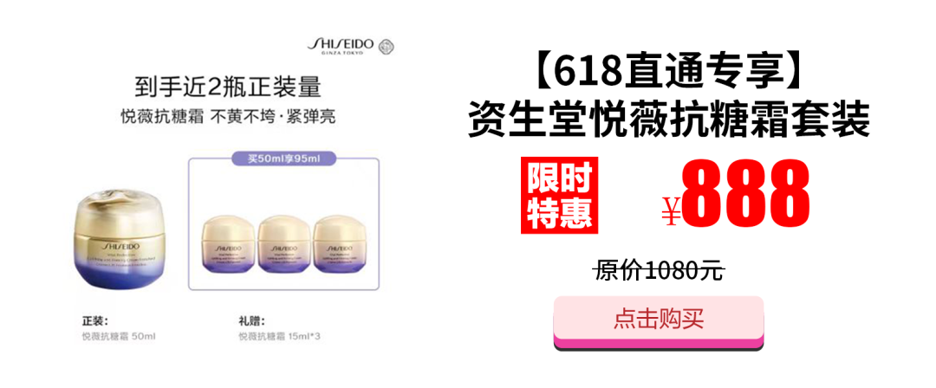The image size is (936, 388).
Task: Click the 悦薇抗糖霜 50ml description text
Action: [118, 337]
